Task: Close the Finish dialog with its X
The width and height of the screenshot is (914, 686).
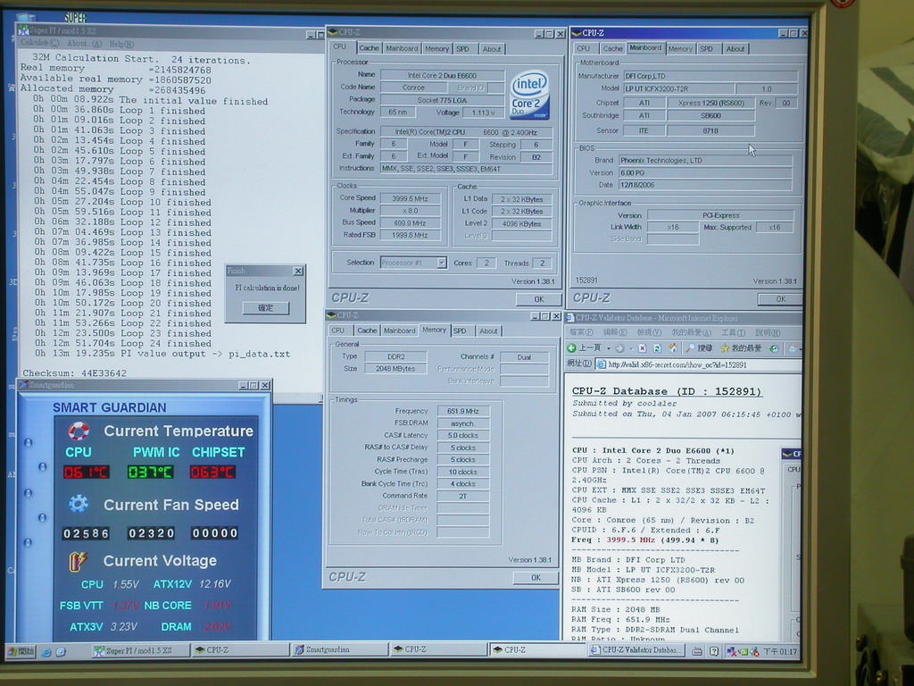Action: [298, 272]
